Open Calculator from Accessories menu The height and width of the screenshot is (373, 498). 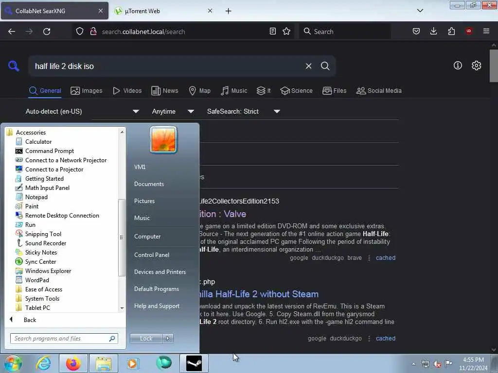click(x=38, y=141)
